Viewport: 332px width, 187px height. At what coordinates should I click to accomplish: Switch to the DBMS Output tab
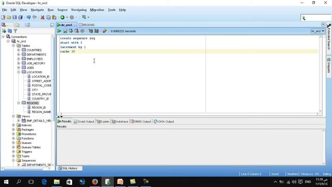141,122
